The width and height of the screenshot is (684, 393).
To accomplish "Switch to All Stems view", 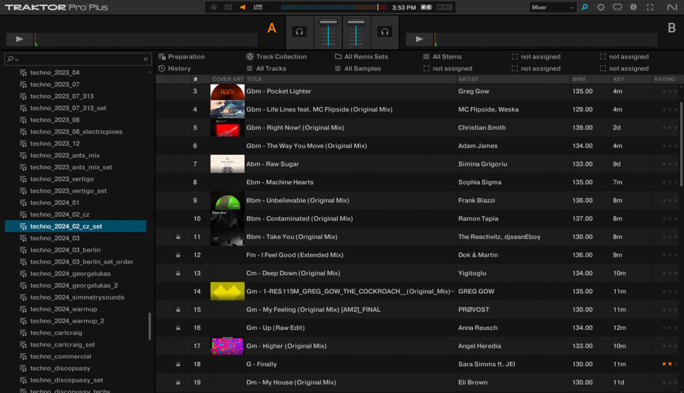I will pos(446,56).
